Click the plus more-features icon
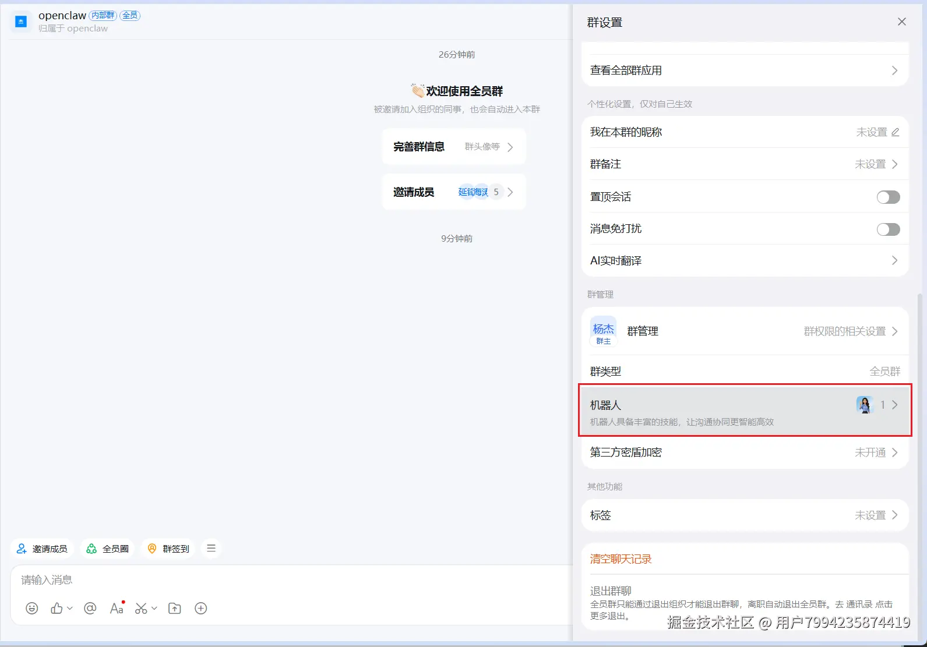Screen dimensions: 927x647 (x=200, y=608)
